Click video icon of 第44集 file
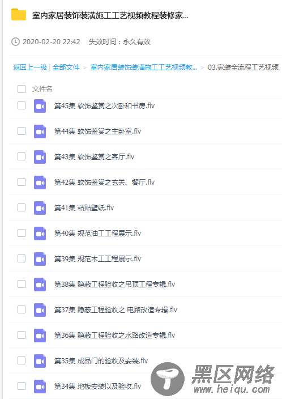The width and height of the screenshot is (282, 399). coord(40,131)
